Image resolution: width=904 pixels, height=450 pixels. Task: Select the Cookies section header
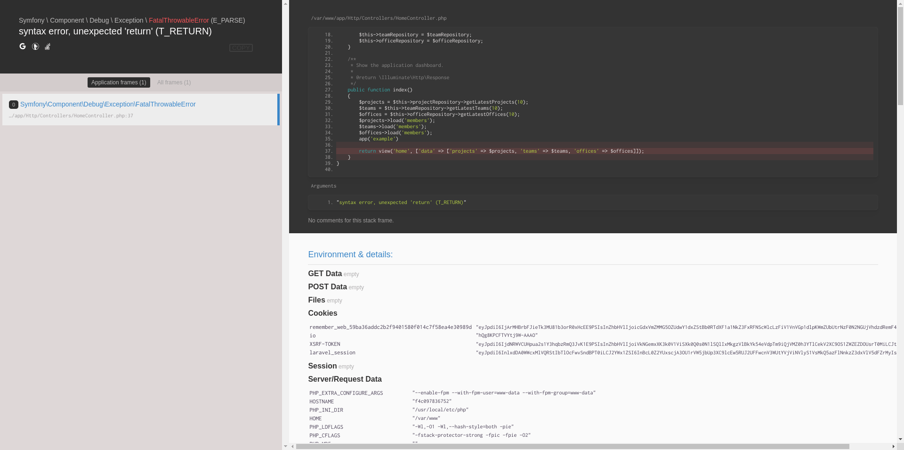(323, 313)
